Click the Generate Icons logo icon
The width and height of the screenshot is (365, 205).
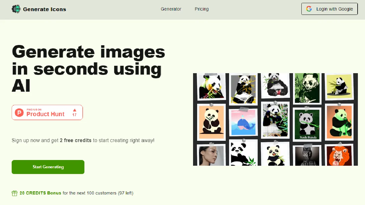(x=16, y=9)
